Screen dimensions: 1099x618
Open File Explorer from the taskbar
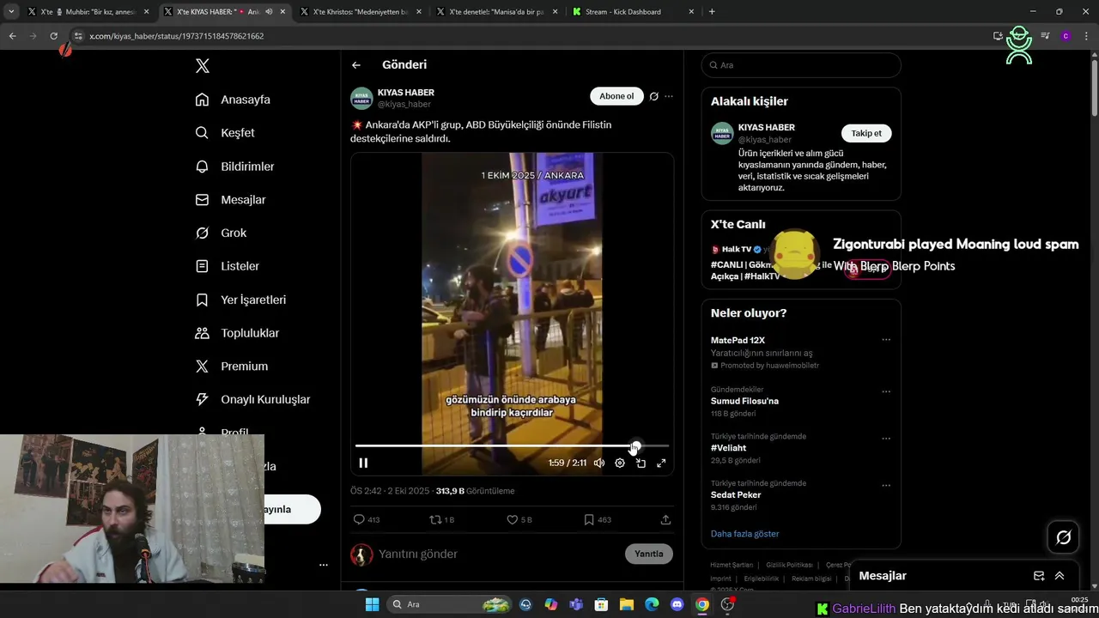[627, 604]
